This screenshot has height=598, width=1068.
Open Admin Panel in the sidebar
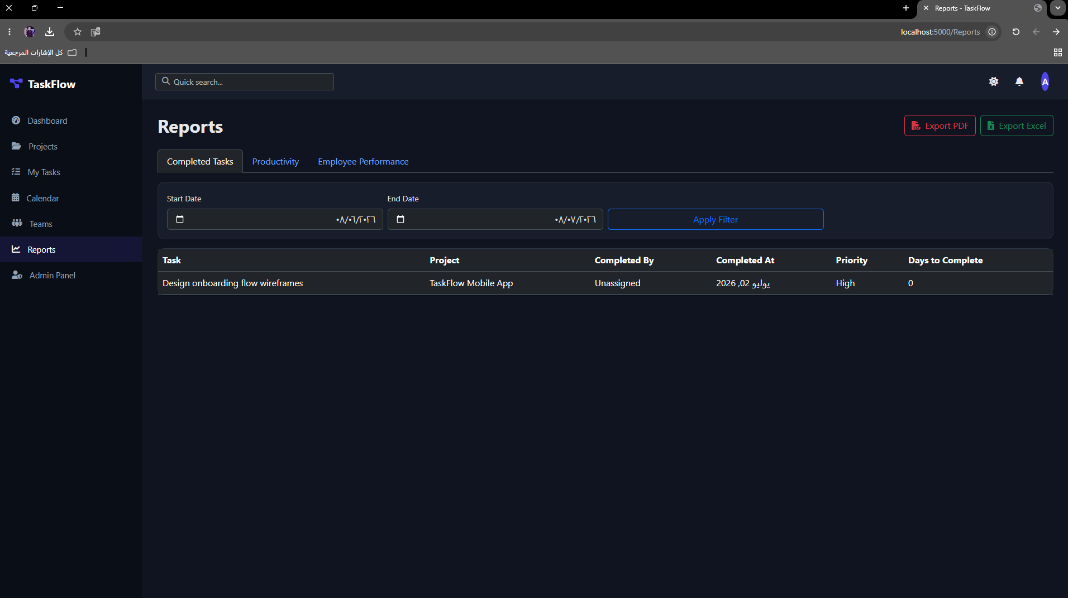click(71, 275)
